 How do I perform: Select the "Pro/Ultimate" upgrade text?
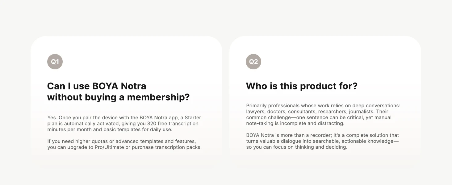pos(109,147)
